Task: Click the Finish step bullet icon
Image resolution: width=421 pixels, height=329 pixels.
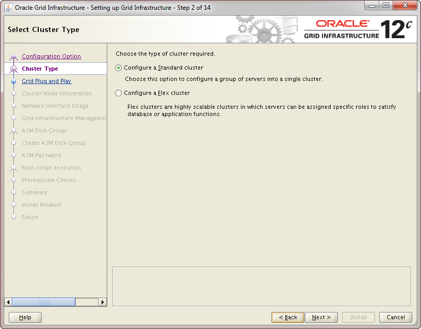Action: point(14,218)
